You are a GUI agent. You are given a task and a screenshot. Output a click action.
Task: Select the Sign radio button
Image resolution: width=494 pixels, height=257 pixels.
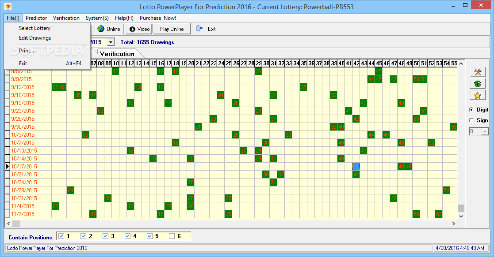471,120
